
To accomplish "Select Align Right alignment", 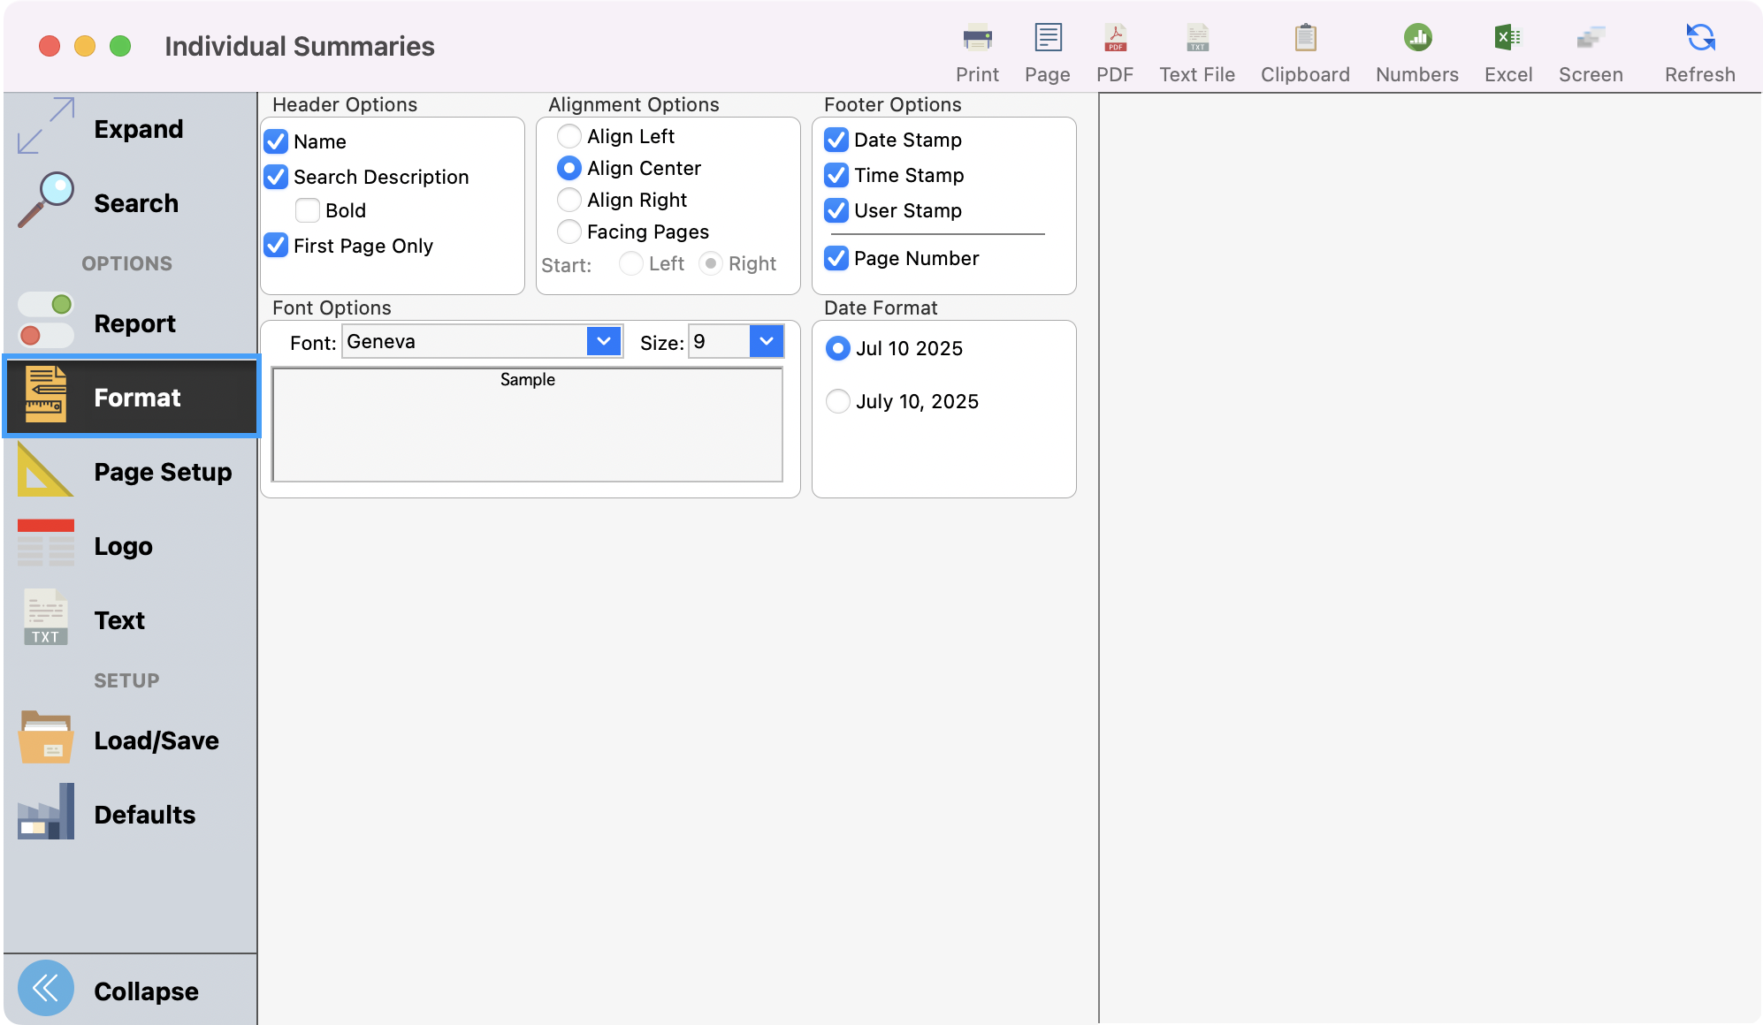I will click(569, 200).
